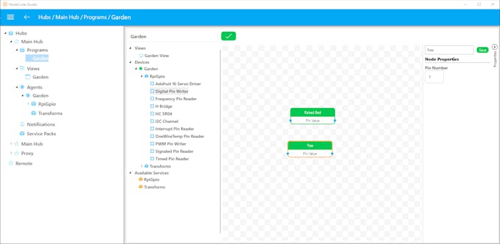The image size is (500, 244).
Task: Select H Bridge device type
Action: tap(164, 106)
